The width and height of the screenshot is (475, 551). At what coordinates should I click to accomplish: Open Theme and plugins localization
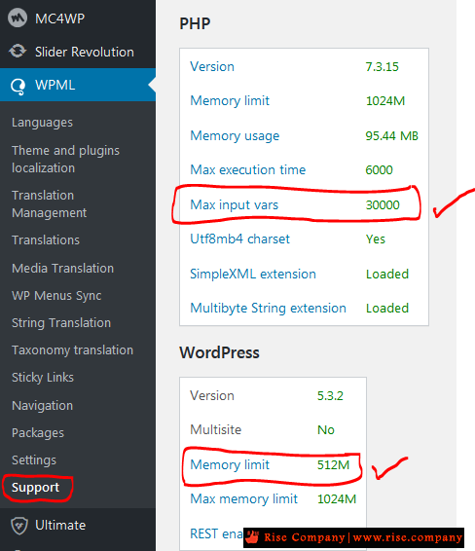(65, 160)
